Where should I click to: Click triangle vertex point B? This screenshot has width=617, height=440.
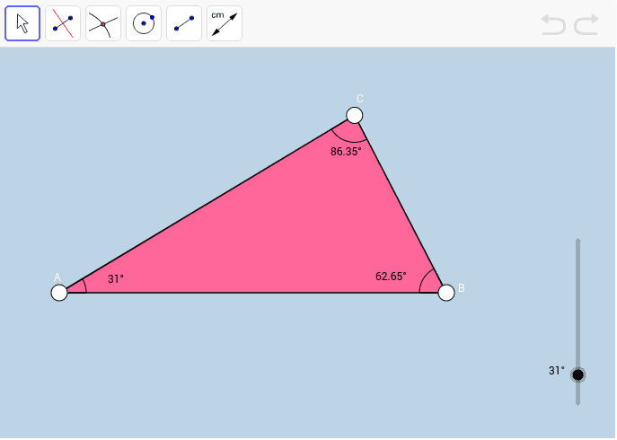pyautogui.click(x=446, y=293)
